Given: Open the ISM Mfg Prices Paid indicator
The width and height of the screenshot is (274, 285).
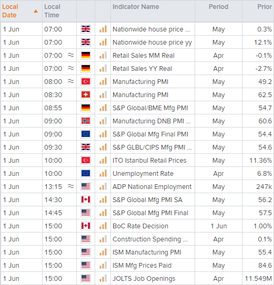Looking at the screenshot, I should coord(142,266).
